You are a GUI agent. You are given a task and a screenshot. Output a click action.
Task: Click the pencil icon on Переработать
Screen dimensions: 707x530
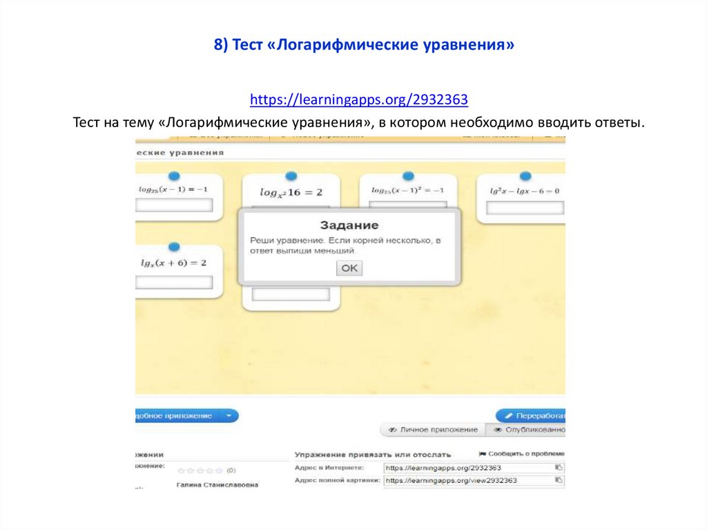point(508,416)
